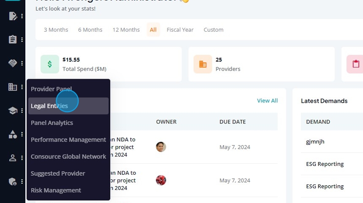Image resolution: width=363 pixels, height=203 pixels.
Task: Open Legal Entities menu item
Action: click(68, 106)
